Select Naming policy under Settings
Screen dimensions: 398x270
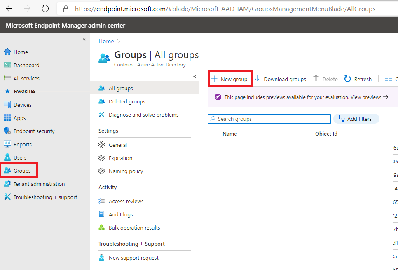(x=126, y=171)
